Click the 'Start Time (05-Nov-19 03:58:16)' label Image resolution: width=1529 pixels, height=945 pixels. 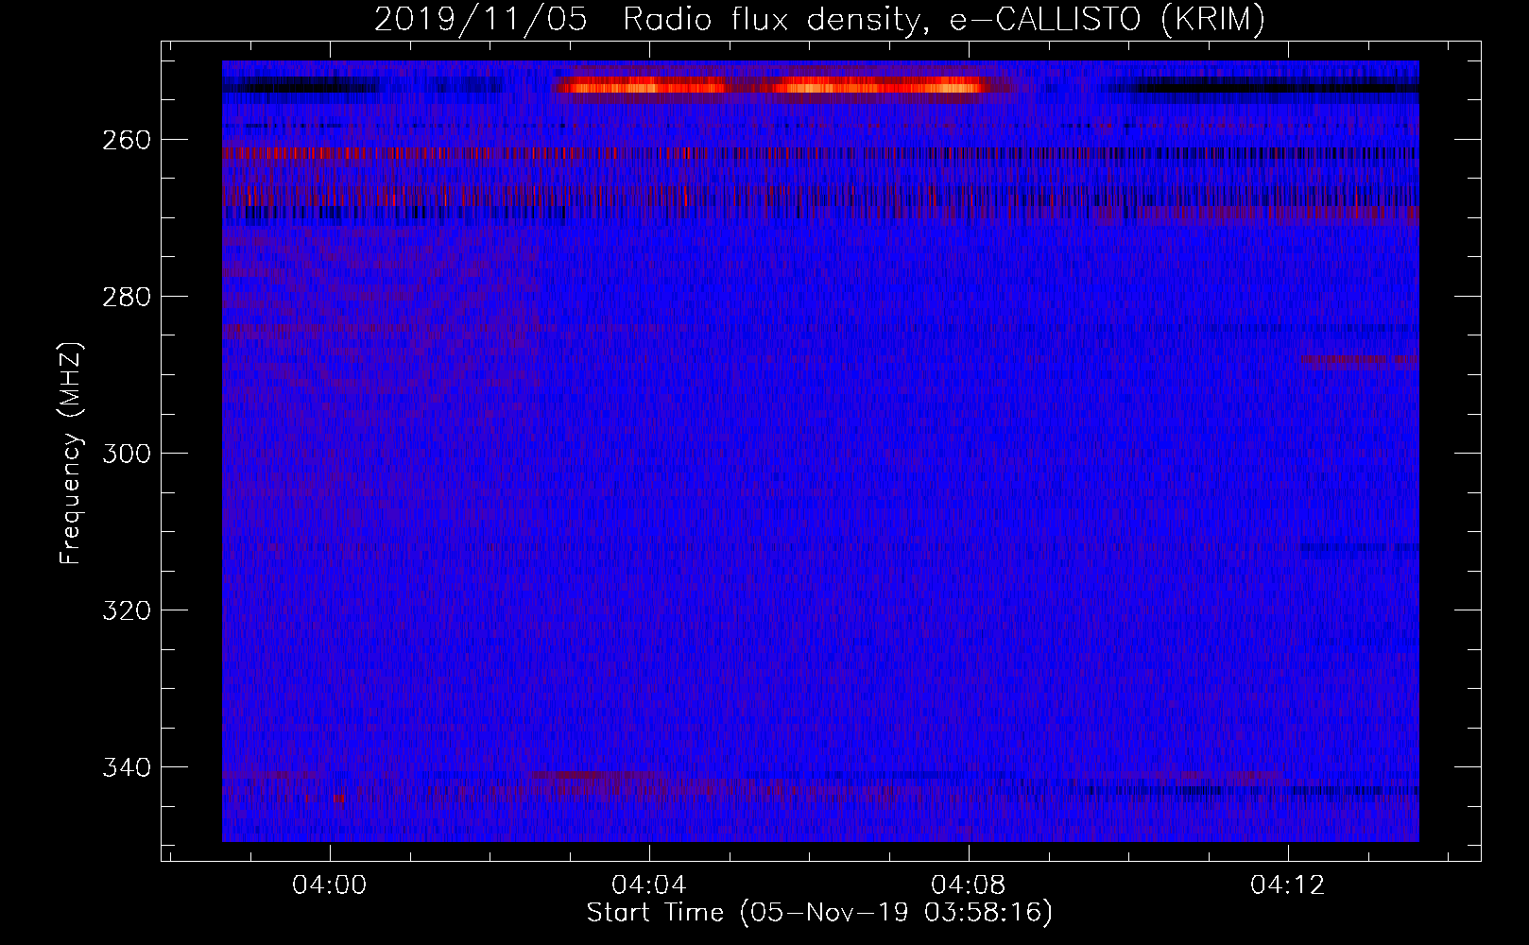click(819, 913)
